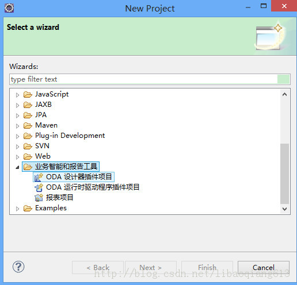This screenshot has height=285, width=297.
Task: Expand the JavaScript category
Action: coord(17,95)
